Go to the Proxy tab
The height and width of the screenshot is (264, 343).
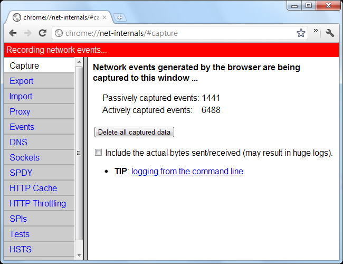pyautogui.click(x=20, y=111)
